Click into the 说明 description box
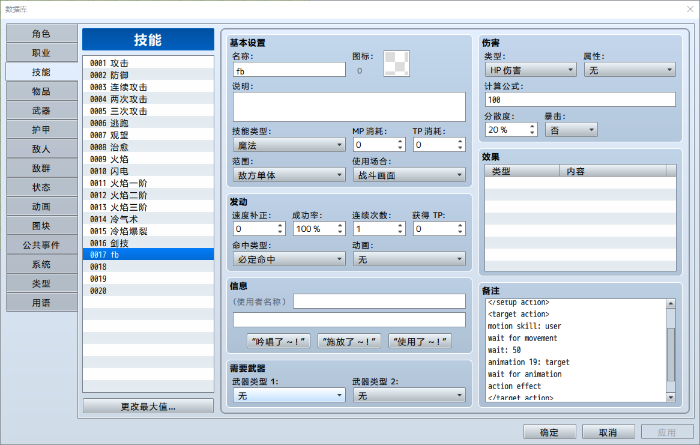This screenshot has width=700, height=445. pos(349,107)
